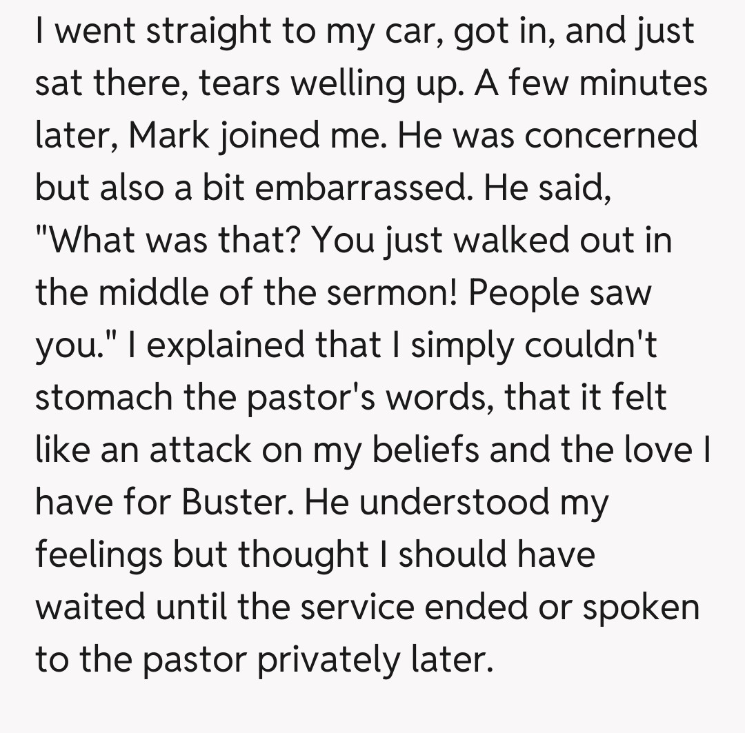Click the word "concerned"
The width and height of the screenshot is (745, 733).
pyautogui.click(x=611, y=136)
